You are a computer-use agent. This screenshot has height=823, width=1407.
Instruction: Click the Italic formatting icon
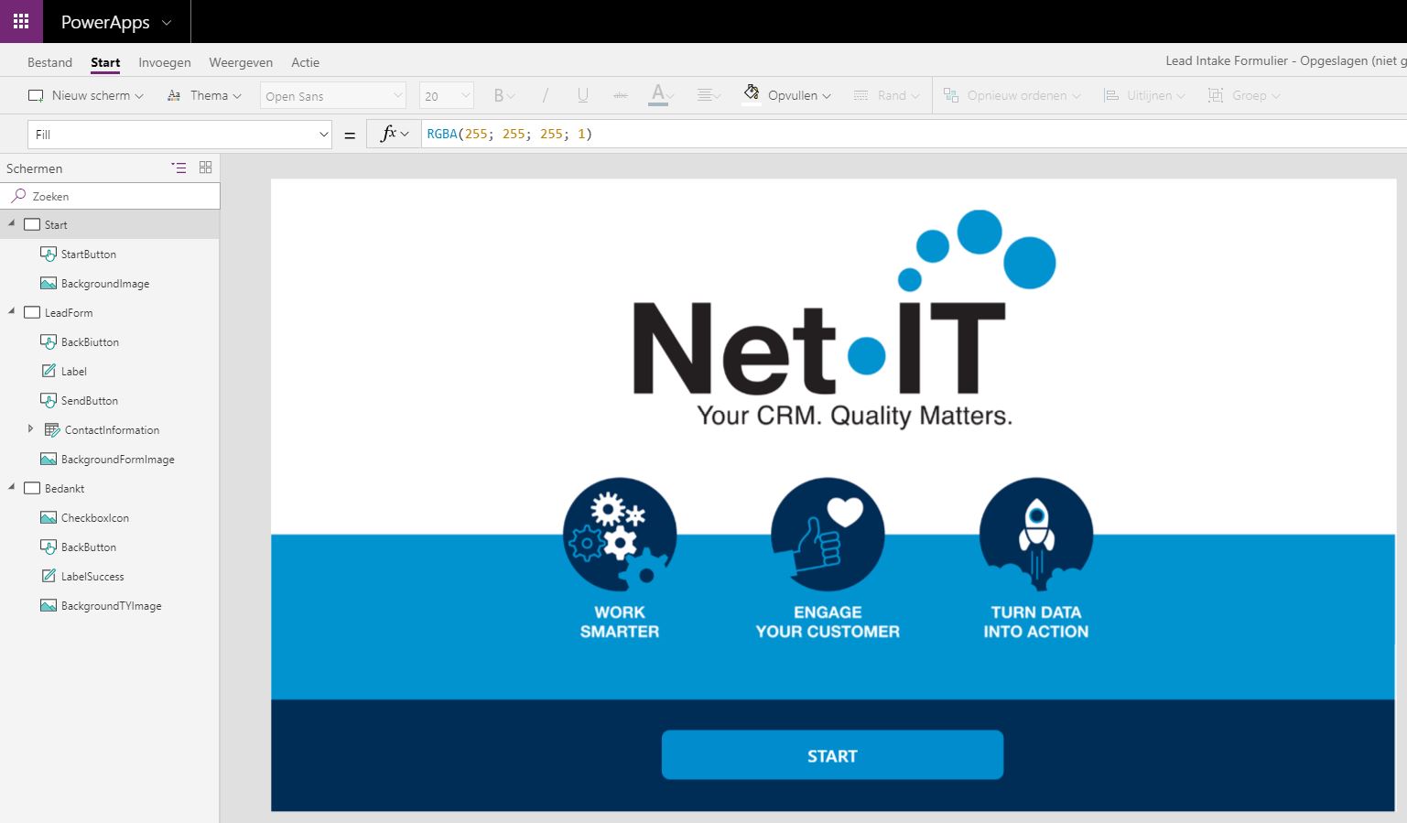coord(546,95)
